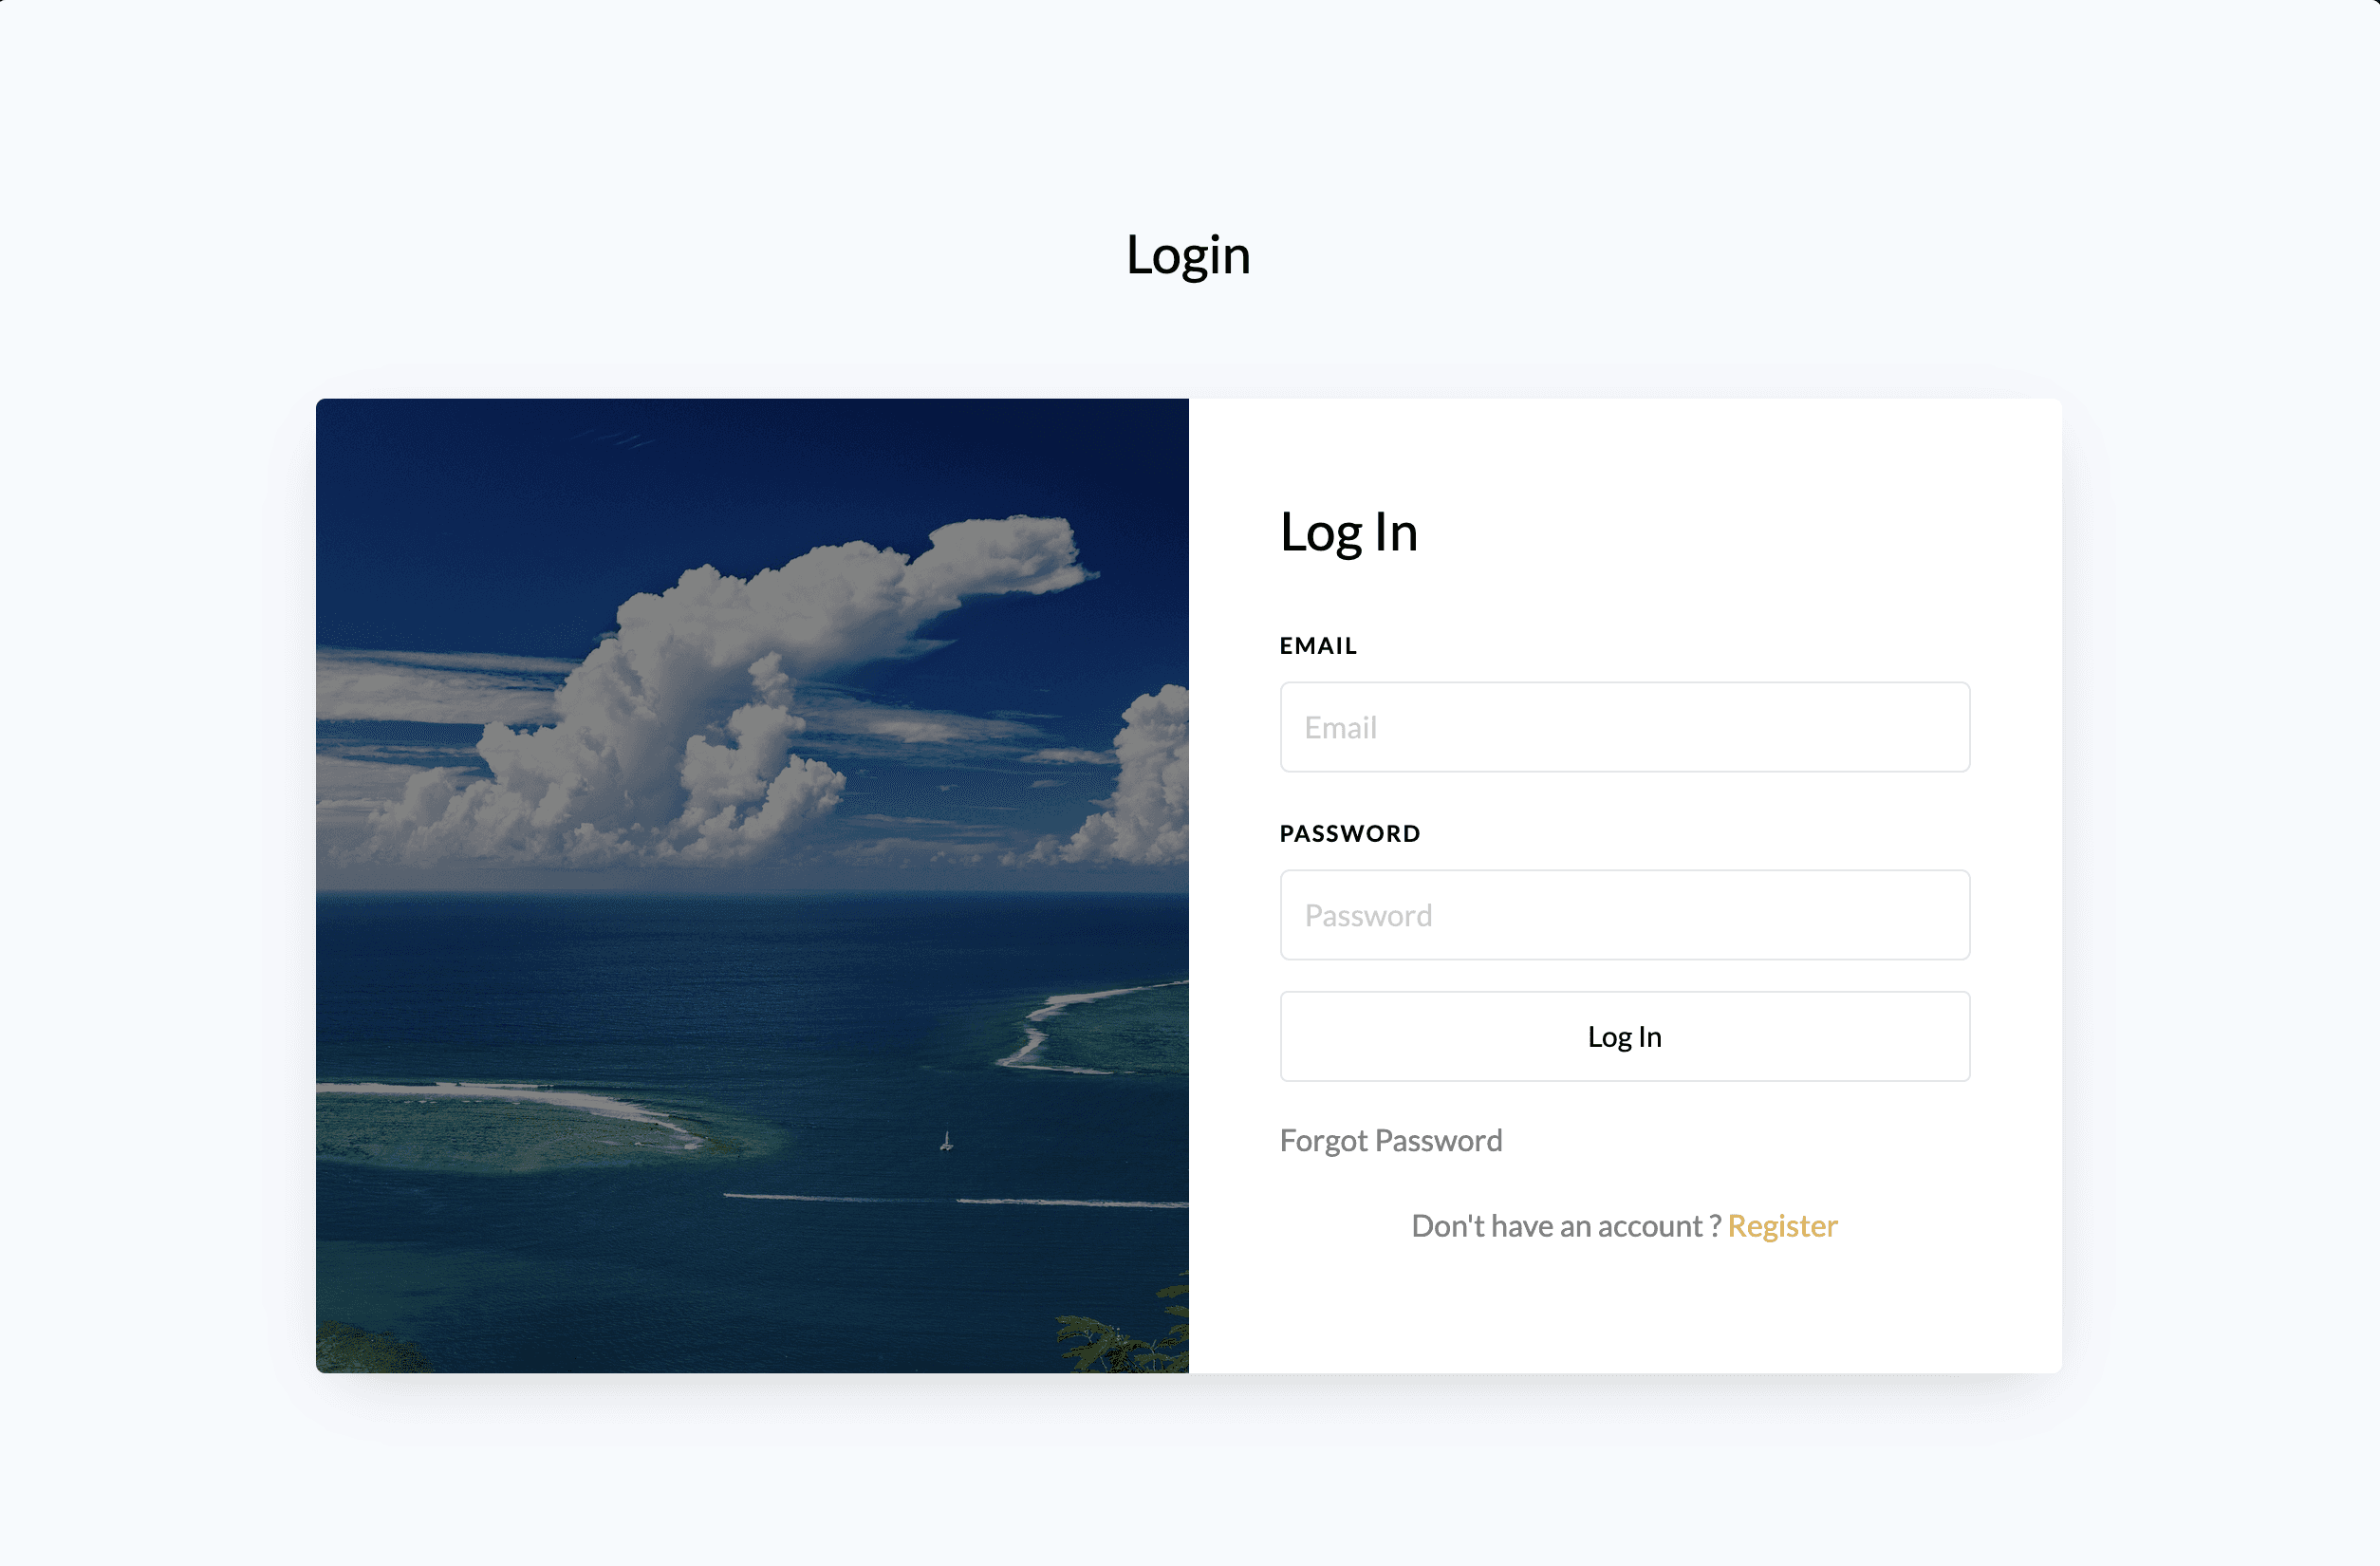This screenshot has width=2380, height=1566.
Task: Click into the Email input field
Action: point(1624,727)
